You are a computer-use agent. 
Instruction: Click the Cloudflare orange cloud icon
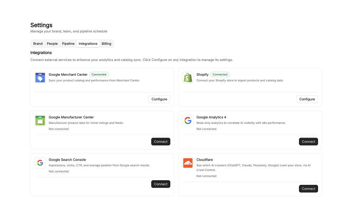[188, 163]
